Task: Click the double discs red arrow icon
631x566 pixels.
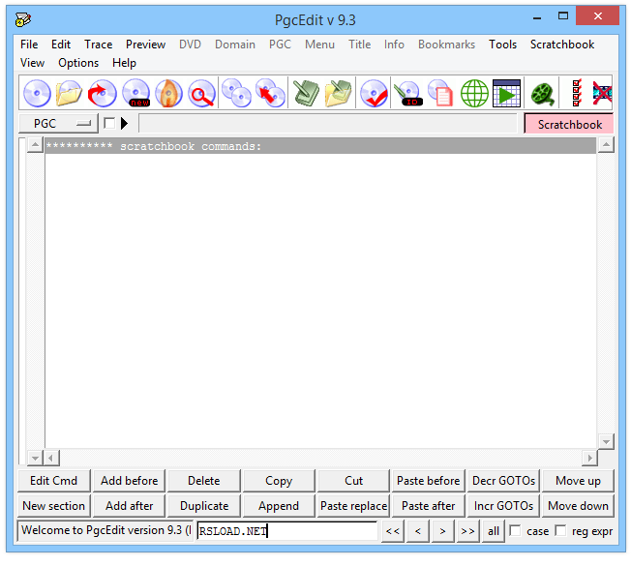Action: pyautogui.click(x=270, y=93)
